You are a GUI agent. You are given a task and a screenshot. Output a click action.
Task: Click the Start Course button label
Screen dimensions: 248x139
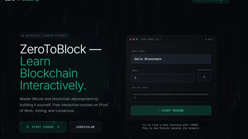coord(43,127)
